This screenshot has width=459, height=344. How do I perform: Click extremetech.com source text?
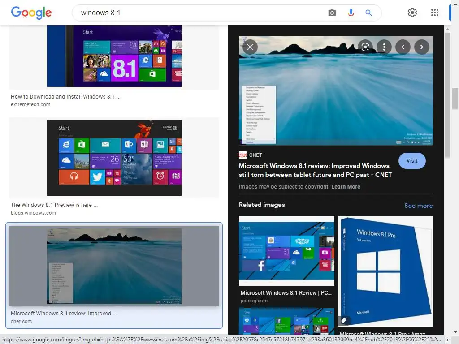pyautogui.click(x=30, y=104)
